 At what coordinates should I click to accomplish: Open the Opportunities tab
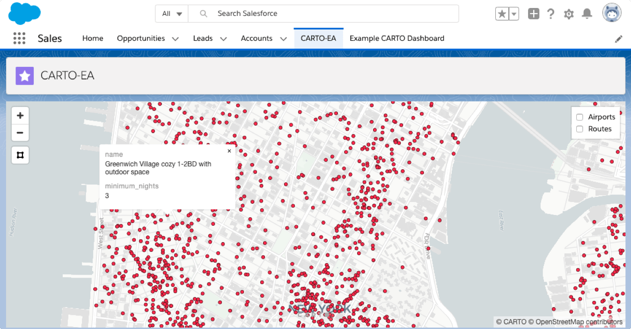141,38
